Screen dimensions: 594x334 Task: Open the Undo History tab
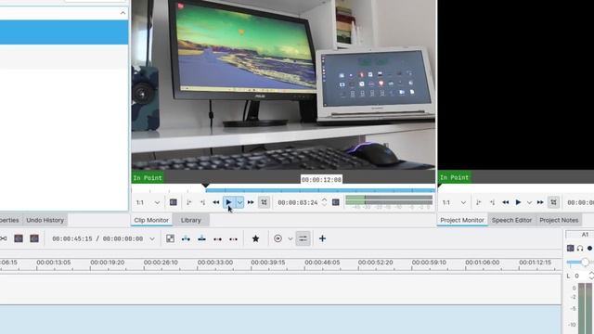point(45,220)
